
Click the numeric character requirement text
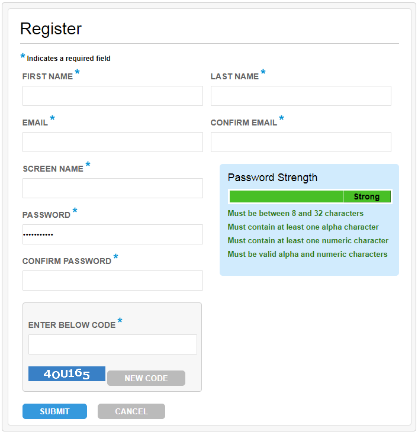[308, 241]
